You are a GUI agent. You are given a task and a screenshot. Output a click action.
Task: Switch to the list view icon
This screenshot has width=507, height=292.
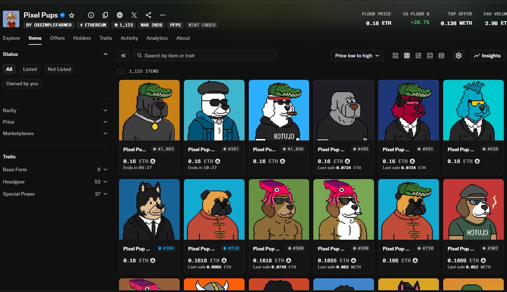[x=430, y=56]
